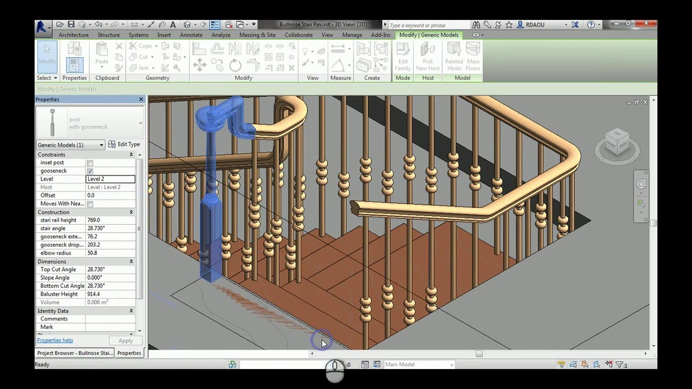
Task: Open the Add-Ins ribbon tab
Action: [381, 35]
